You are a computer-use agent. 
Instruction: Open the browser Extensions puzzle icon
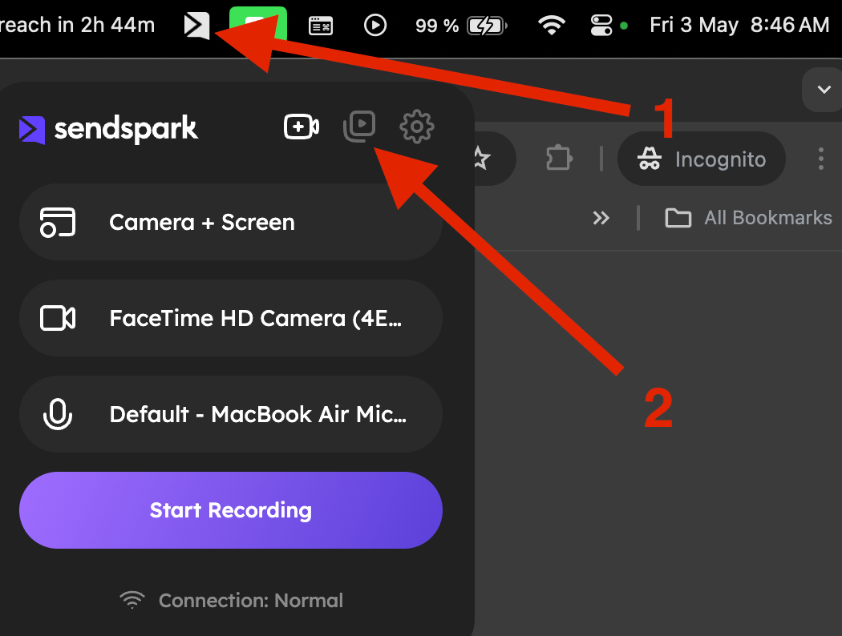(x=558, y=159)
